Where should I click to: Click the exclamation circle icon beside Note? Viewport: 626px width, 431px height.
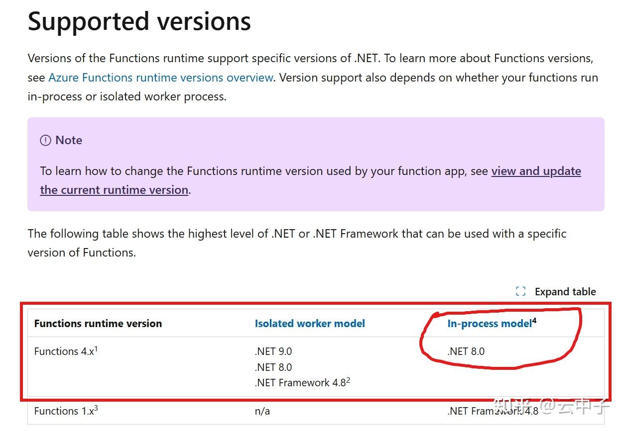click(x=45, y=140)
